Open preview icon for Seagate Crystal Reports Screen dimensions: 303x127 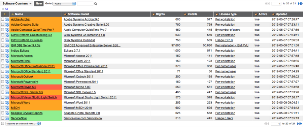(x=7, y=113)
